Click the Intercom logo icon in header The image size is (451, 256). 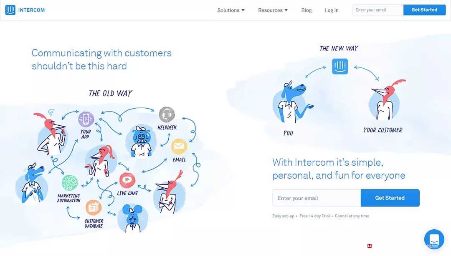tap(10, 10)
